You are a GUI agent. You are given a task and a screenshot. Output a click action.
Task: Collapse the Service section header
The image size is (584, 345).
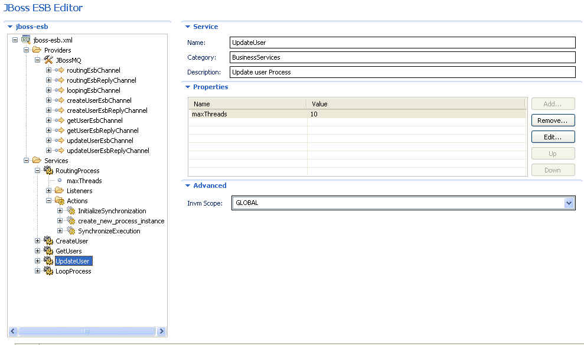click(188, 27)
